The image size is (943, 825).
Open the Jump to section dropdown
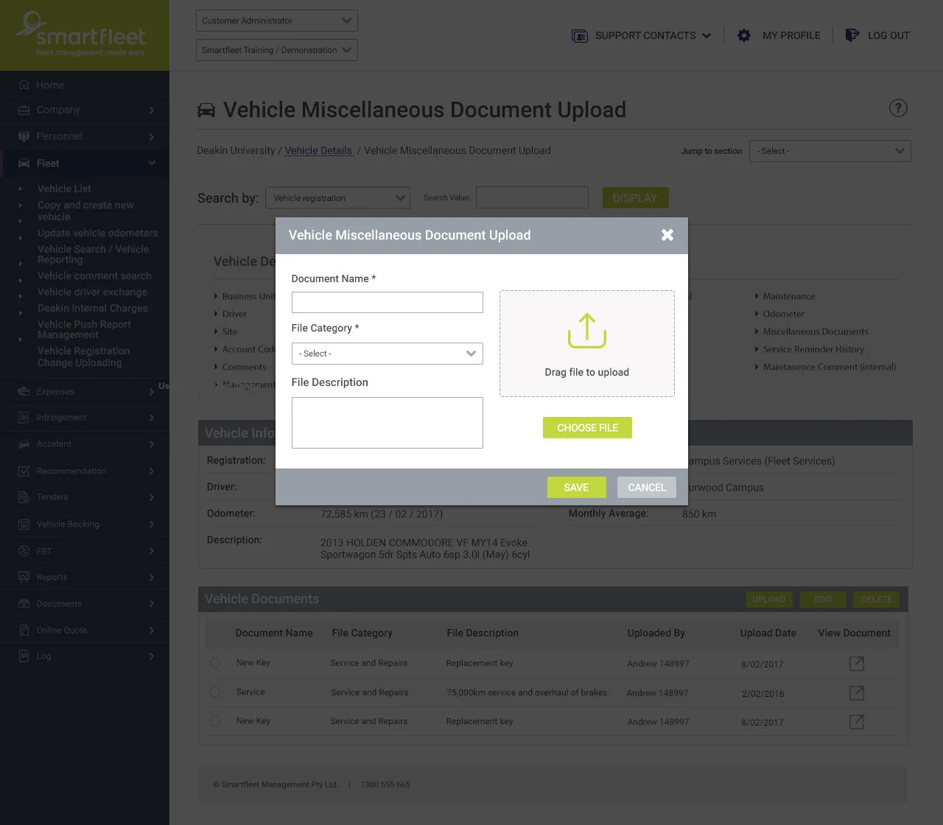(x=830, y=150)
